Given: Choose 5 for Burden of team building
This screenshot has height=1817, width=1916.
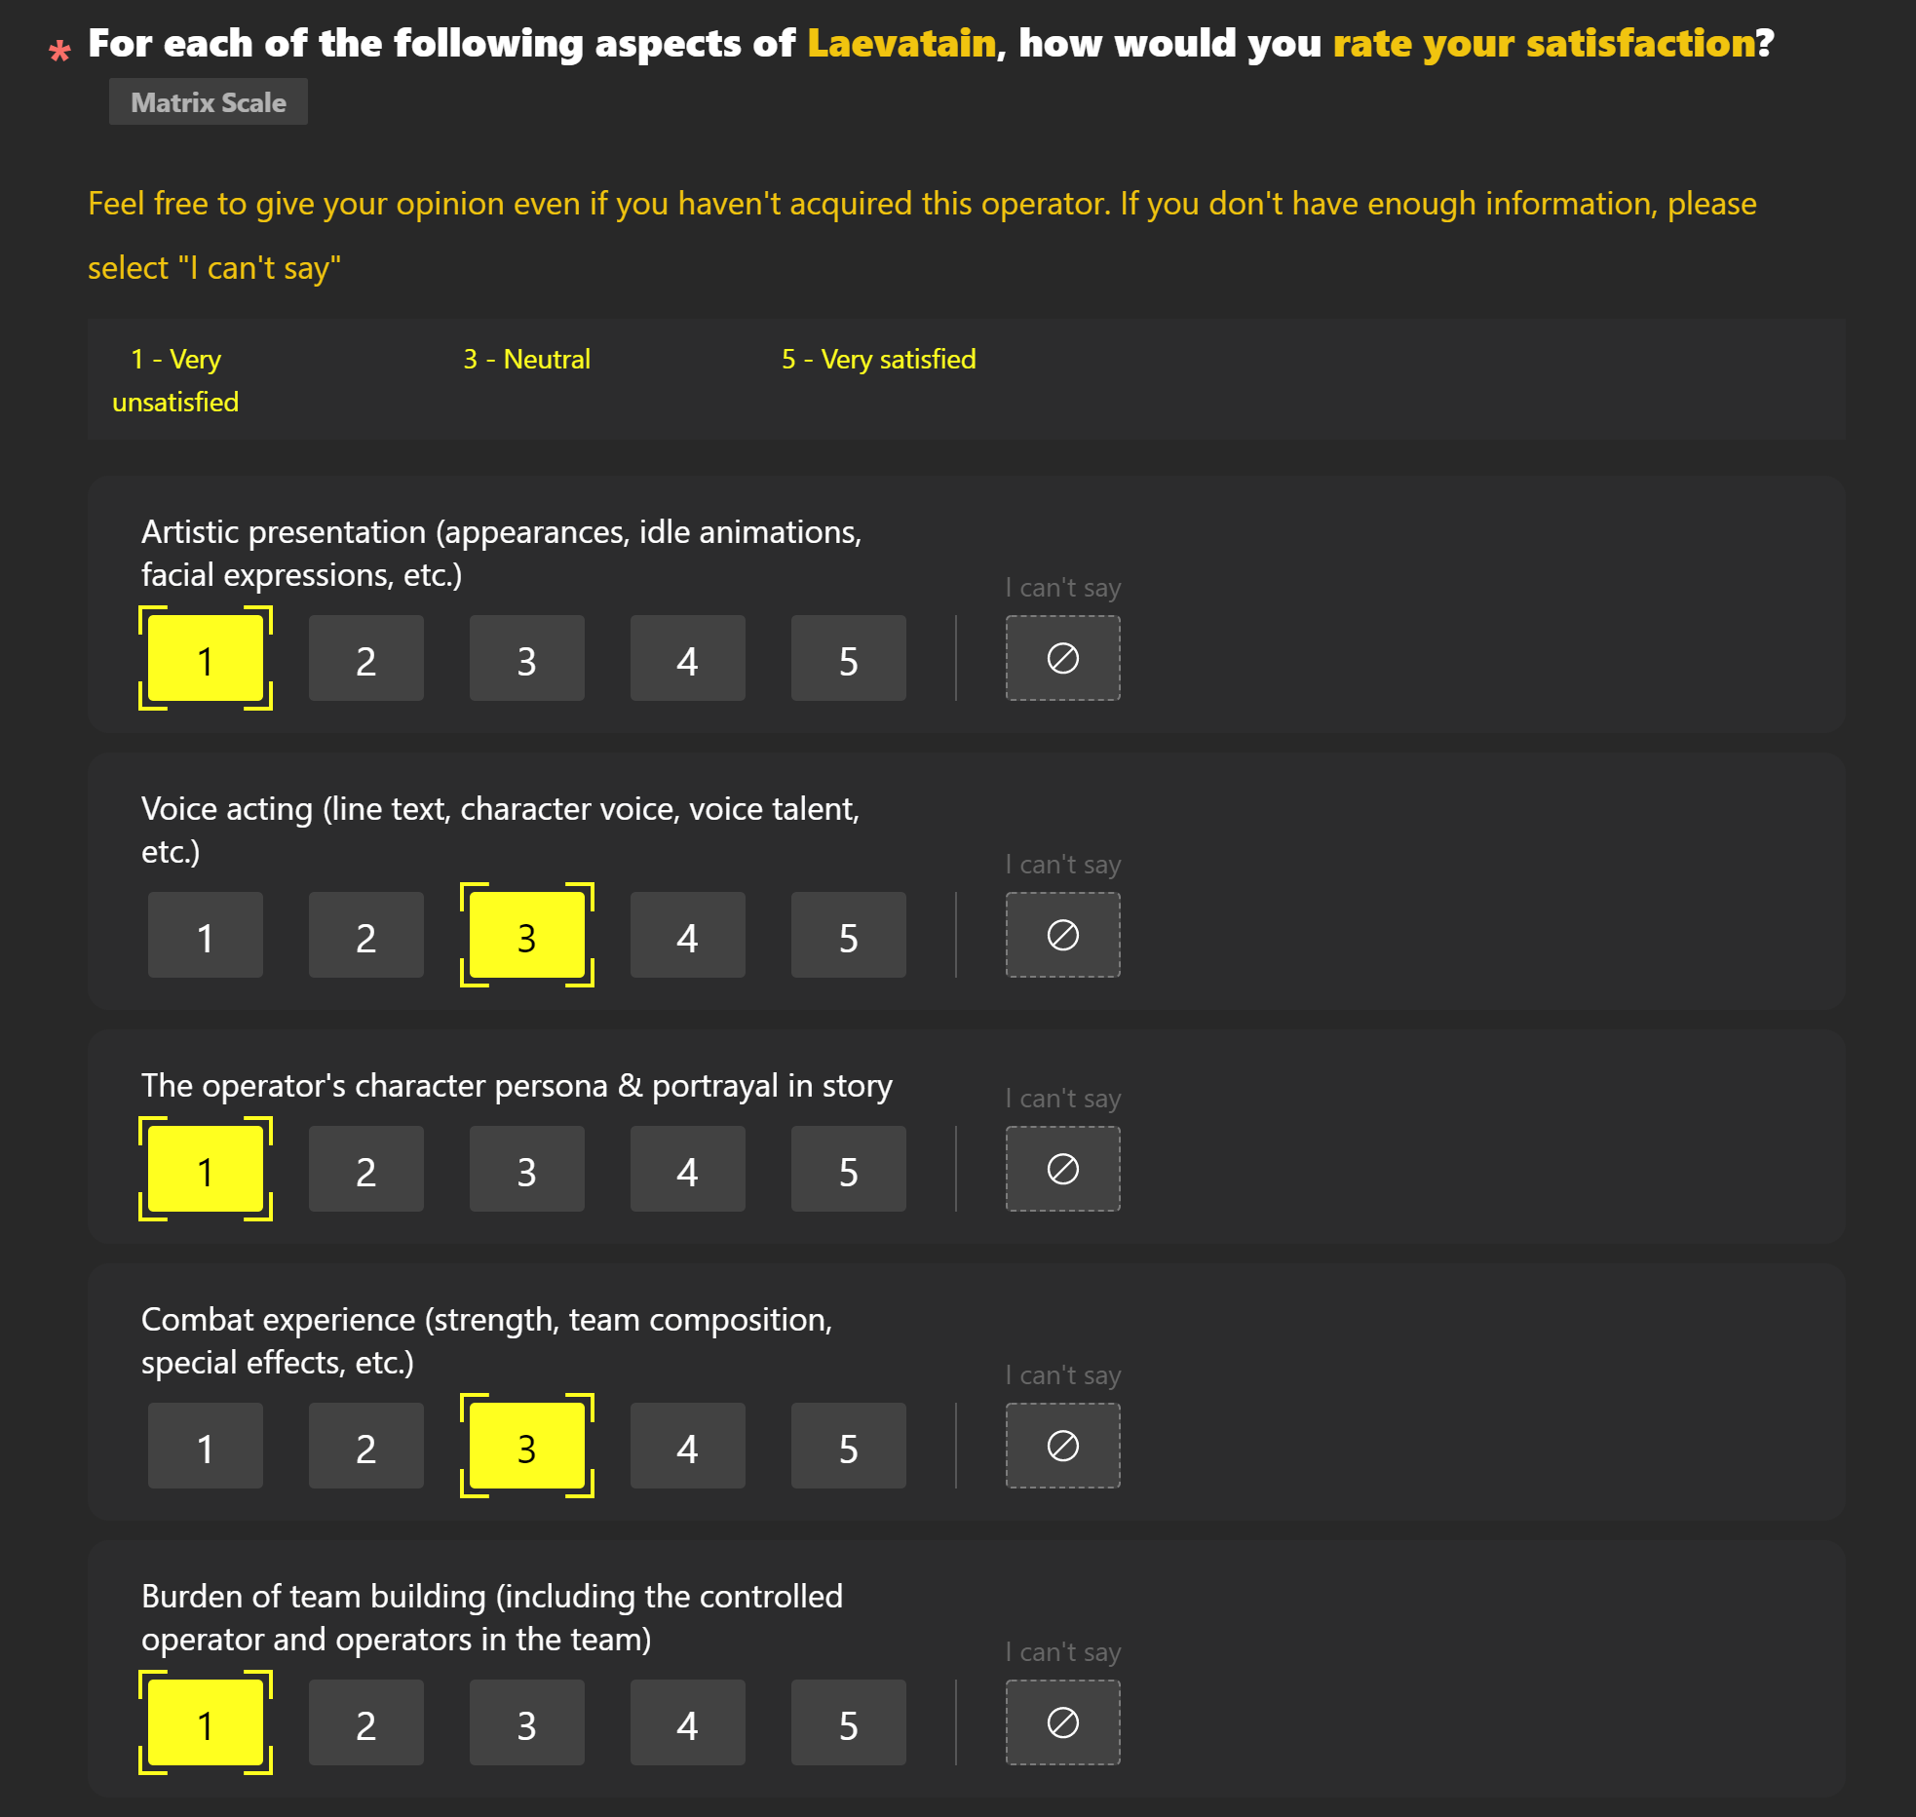Looking at the screenshot, I should click(848, 1722).
